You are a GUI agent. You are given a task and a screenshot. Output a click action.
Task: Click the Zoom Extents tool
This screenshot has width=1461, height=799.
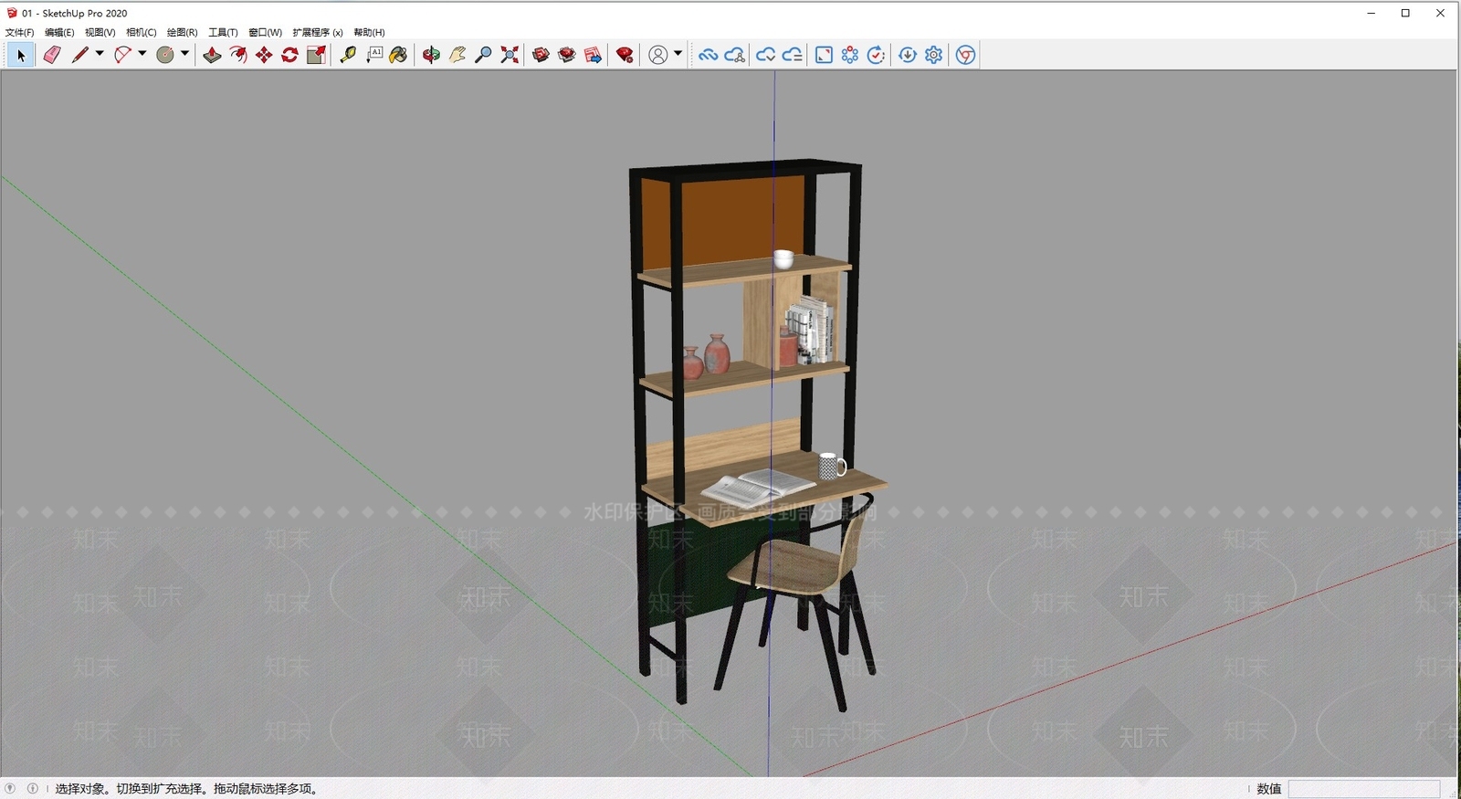coord(510,55)
